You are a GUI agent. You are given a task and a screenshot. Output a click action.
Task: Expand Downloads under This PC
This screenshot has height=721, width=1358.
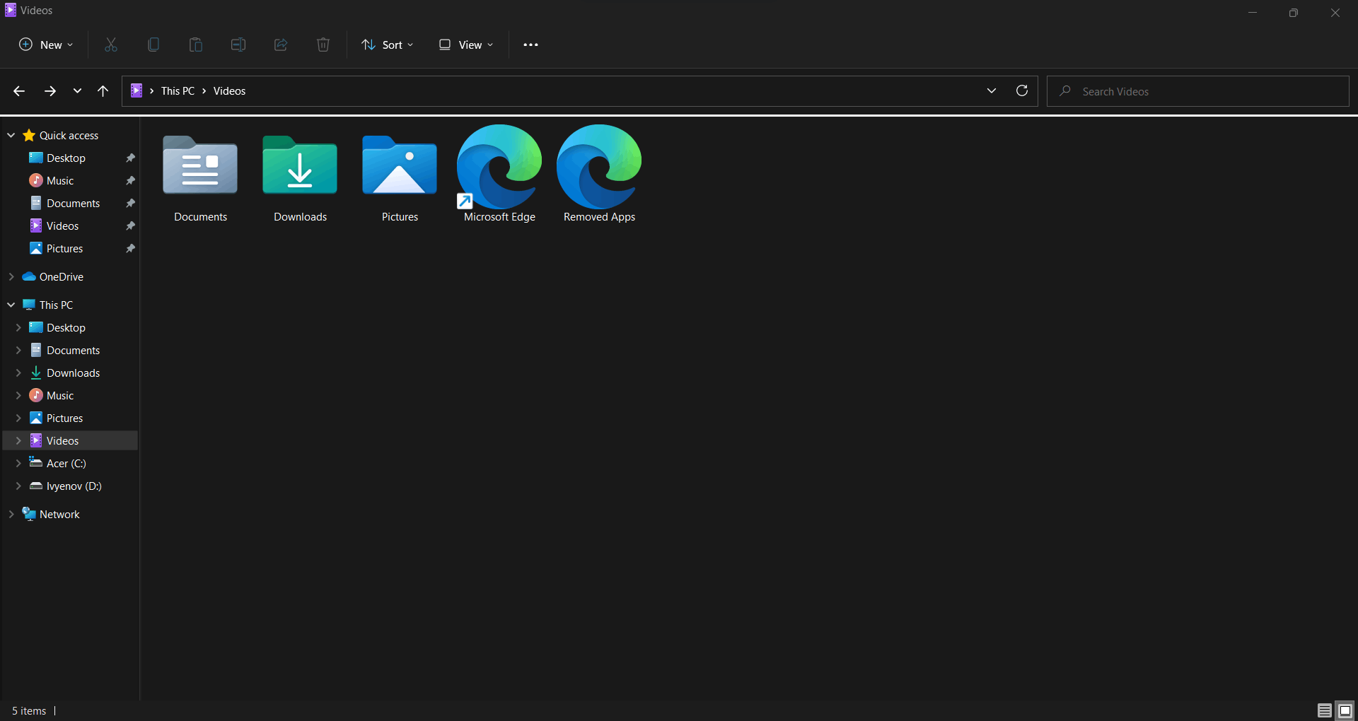point(18,373)
